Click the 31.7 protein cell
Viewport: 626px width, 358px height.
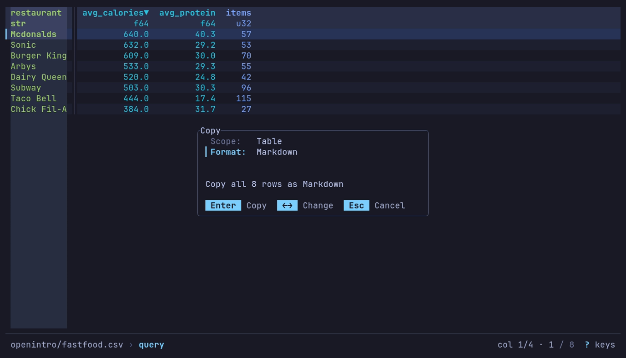(205, 109)
